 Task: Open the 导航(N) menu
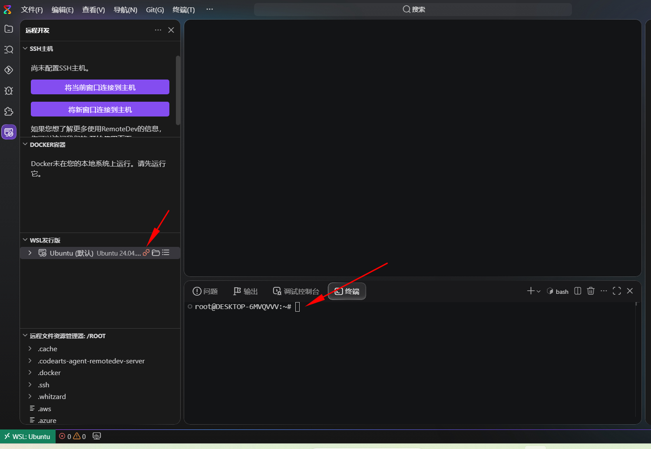(126, 10)
